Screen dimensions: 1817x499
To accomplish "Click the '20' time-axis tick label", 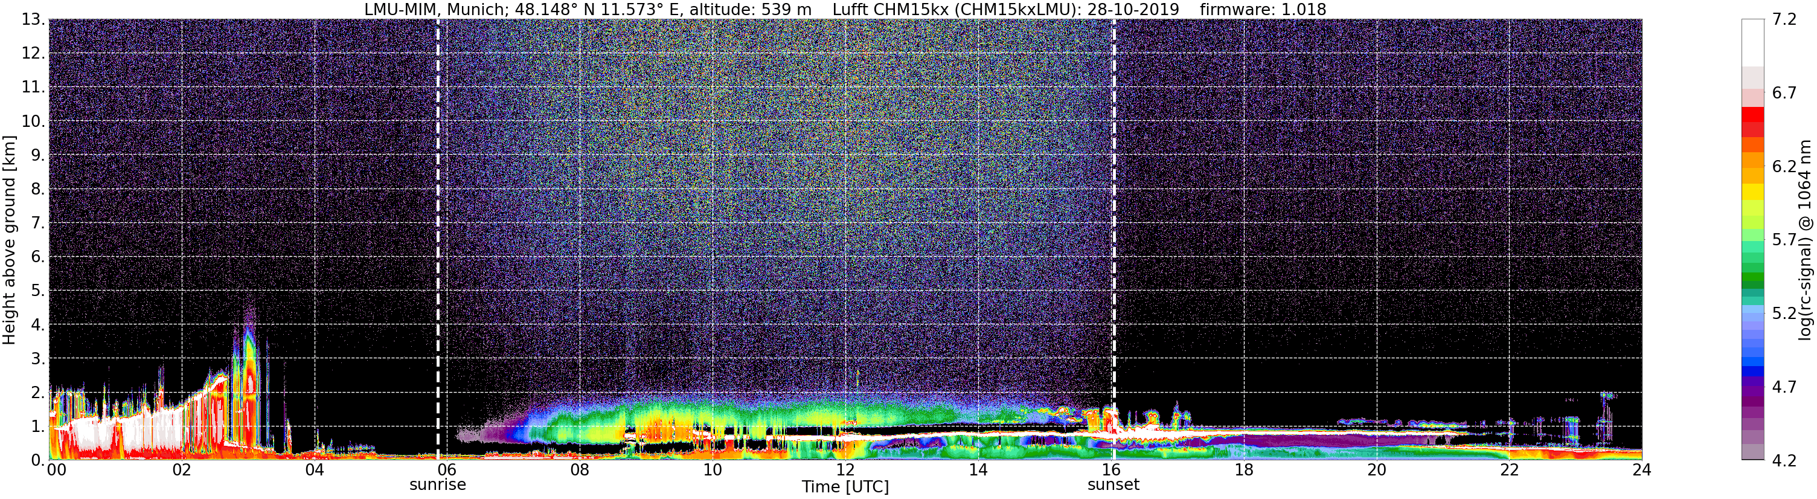I will click(x=1376, y=470).
